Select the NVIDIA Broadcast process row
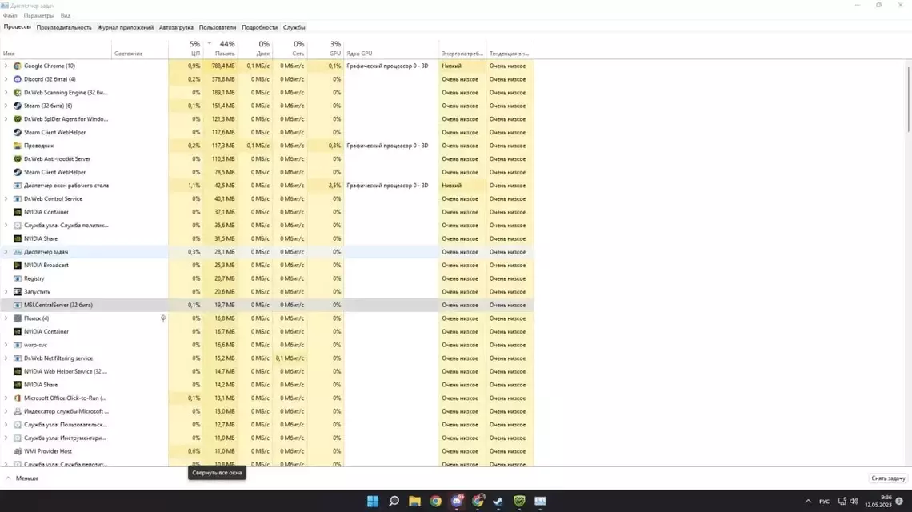912x512 pixels. (267, 266)
